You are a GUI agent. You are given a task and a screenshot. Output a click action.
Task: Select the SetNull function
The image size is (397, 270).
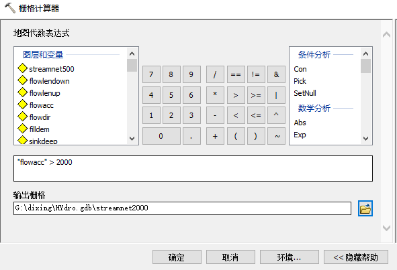[304, 93]
